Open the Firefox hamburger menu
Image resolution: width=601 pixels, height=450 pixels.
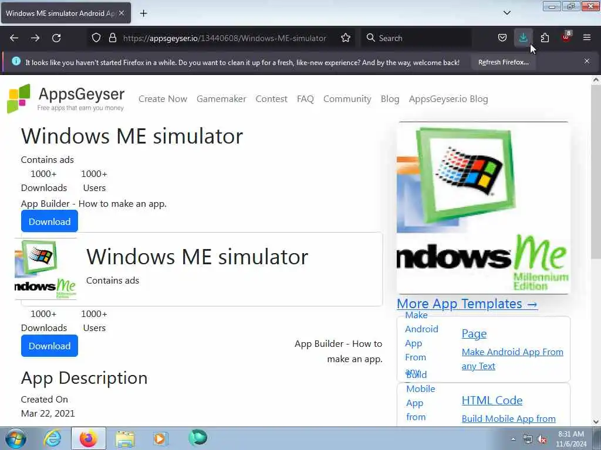[x=587, y=38]
